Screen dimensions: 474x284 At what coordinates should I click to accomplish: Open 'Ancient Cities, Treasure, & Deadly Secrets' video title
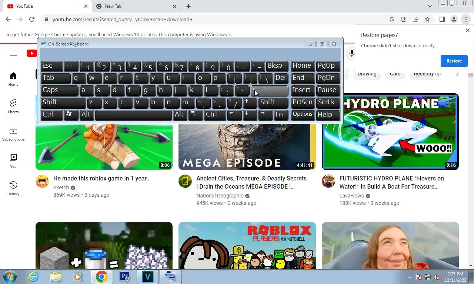click(x=251, y=182)
